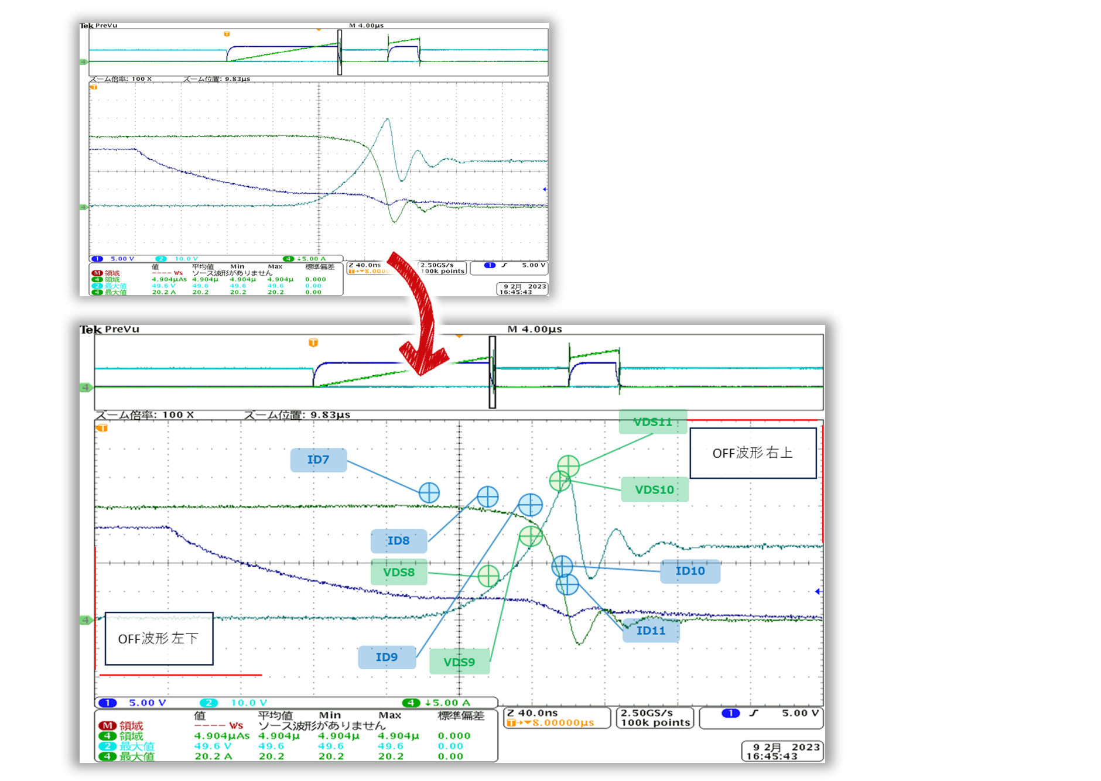Click the green VDS9 callout label
This screenshot has height=781, width=1101.
tap(459, 662)
